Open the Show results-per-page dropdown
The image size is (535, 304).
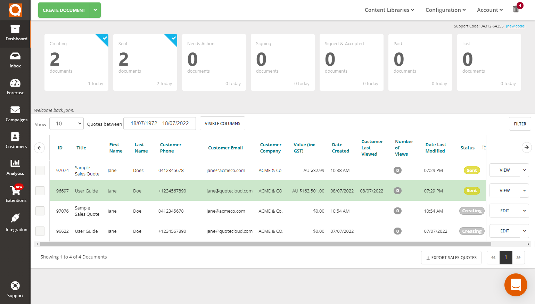click(66, 123)
